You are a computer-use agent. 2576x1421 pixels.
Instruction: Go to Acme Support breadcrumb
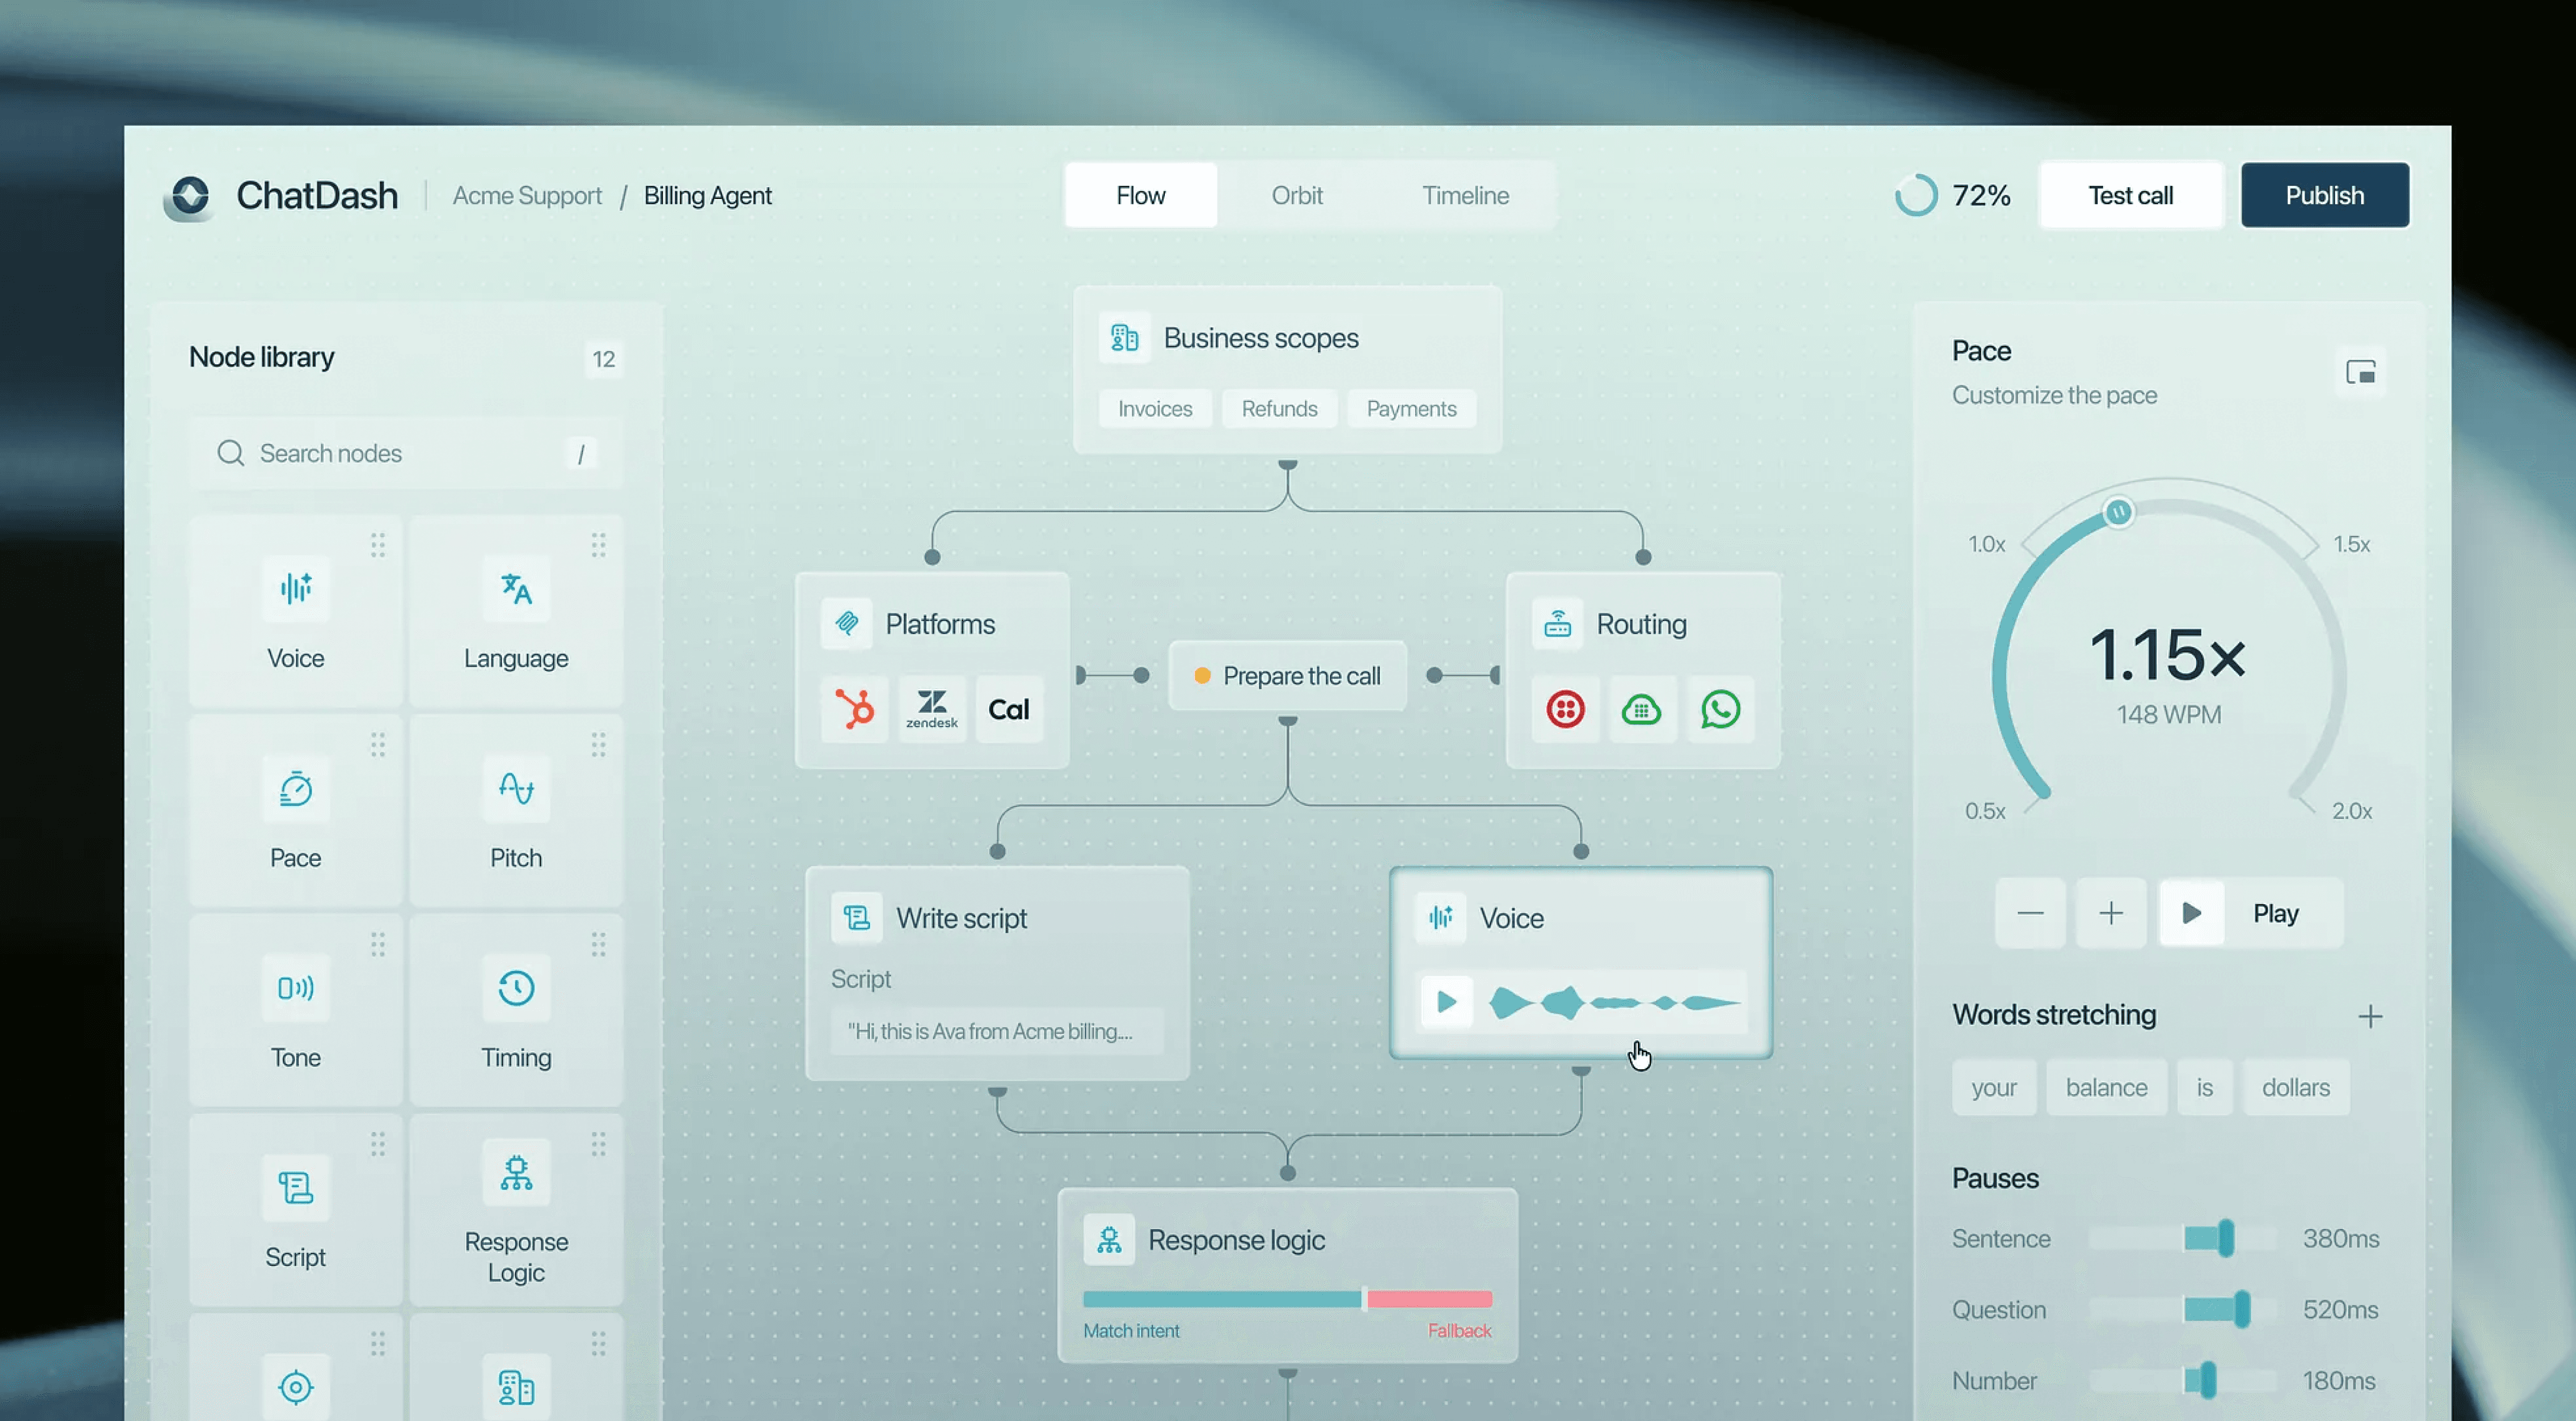(x=527, y=195)
